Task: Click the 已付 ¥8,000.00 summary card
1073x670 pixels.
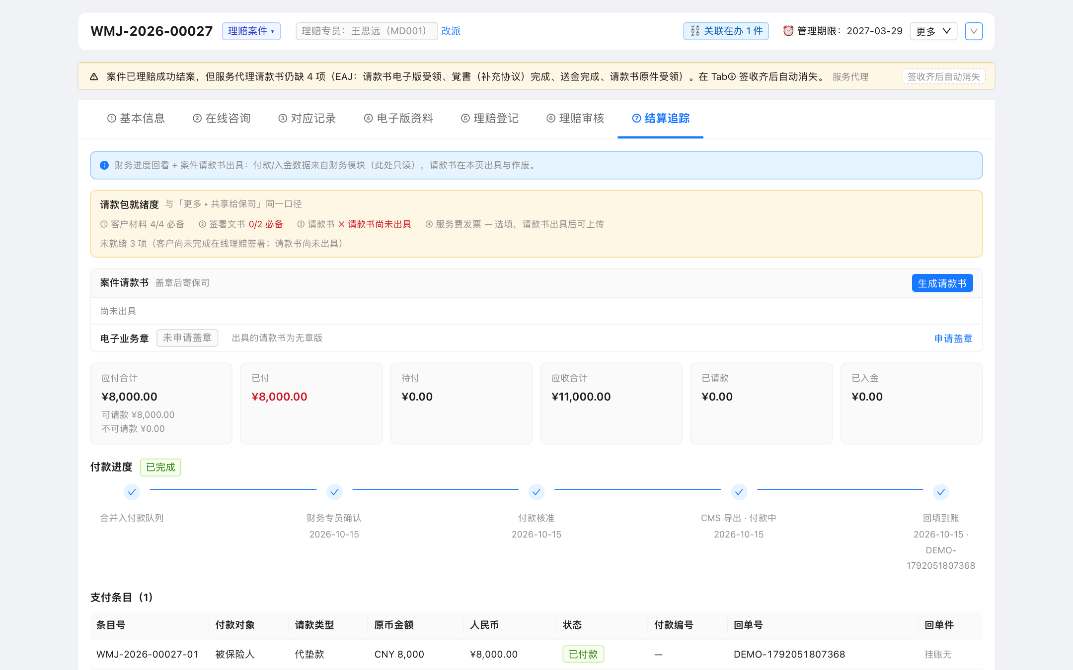Action: pos(311,403)
